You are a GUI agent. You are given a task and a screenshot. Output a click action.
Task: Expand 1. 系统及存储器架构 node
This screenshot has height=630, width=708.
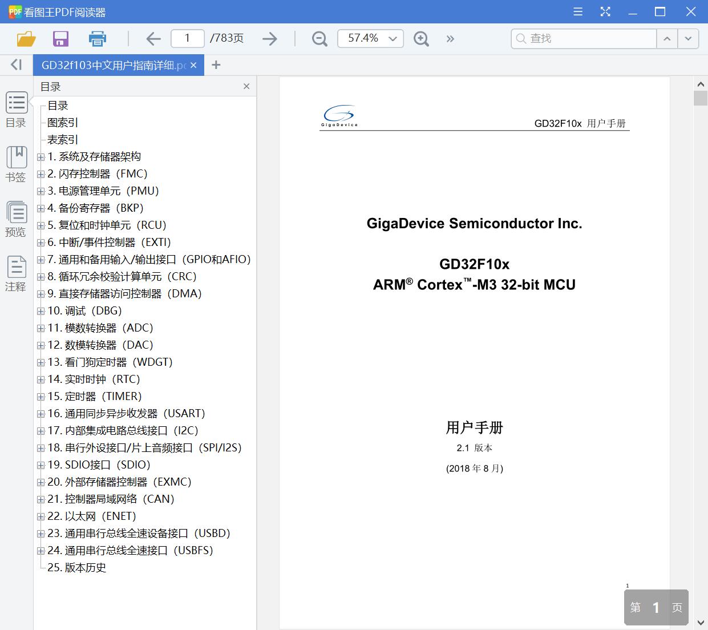click(41, 157)
